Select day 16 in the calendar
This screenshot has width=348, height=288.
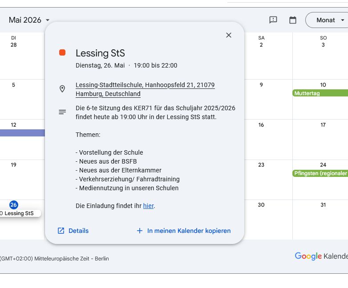click(261, 125)
